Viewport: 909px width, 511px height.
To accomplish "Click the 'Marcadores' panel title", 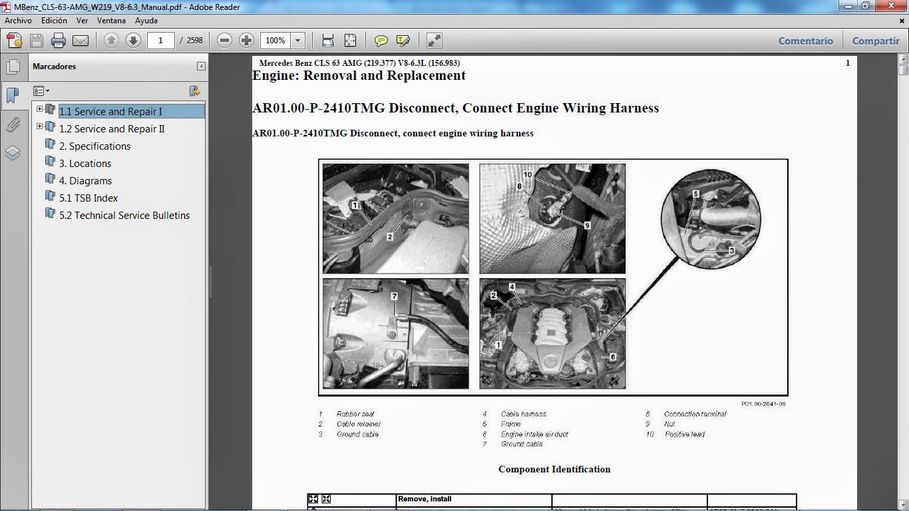I will tap(55, 67).
